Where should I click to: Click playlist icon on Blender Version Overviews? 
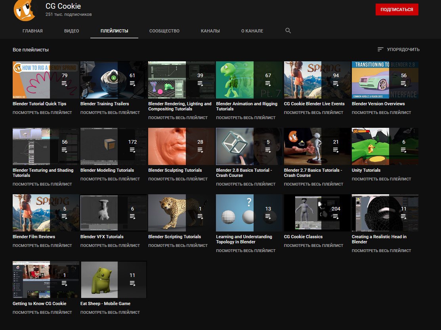point(404,84)
